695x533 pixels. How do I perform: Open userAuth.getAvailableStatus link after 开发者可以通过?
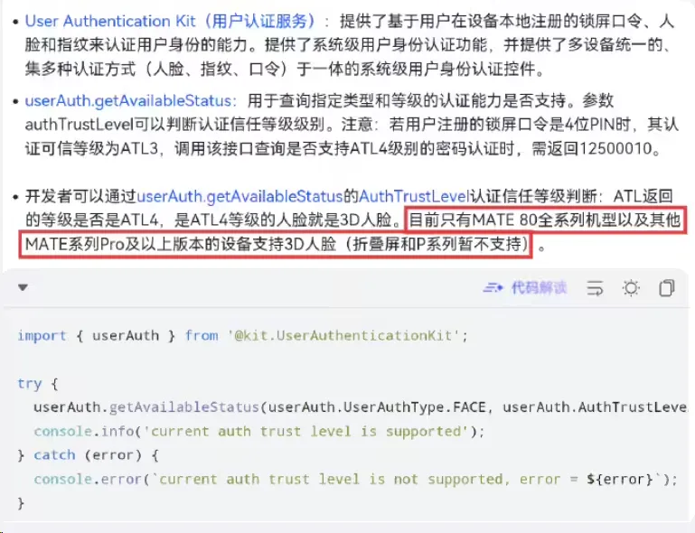[240, 196]
